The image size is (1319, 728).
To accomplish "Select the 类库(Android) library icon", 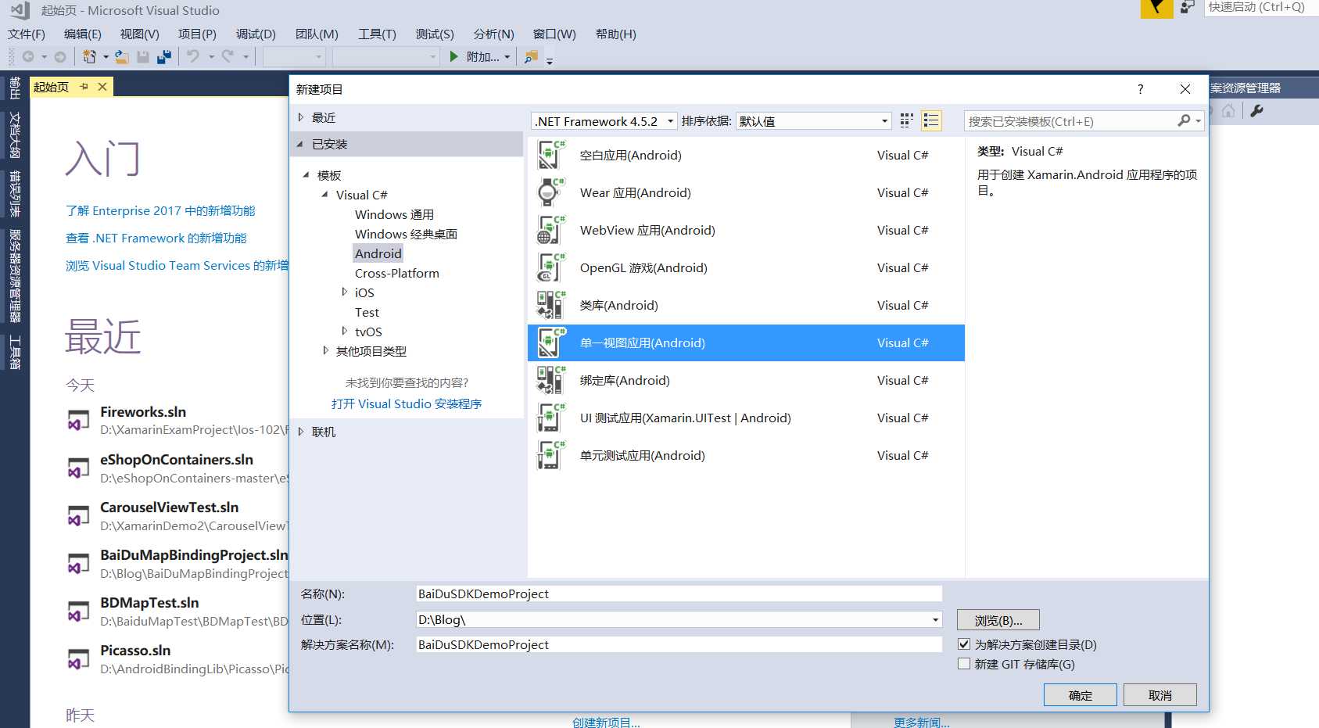I will coord(551,305).
